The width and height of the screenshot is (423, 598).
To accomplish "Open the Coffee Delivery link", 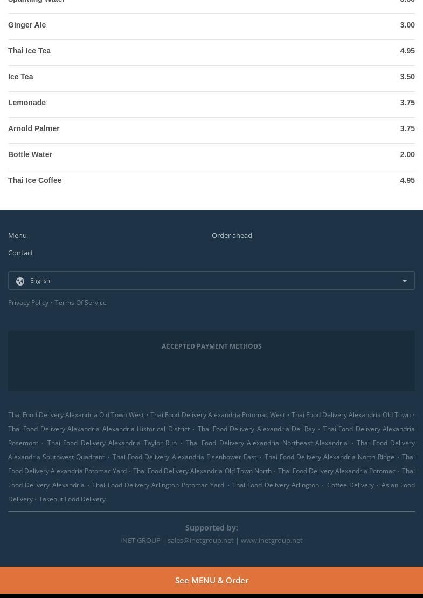I will click(350, 485).
